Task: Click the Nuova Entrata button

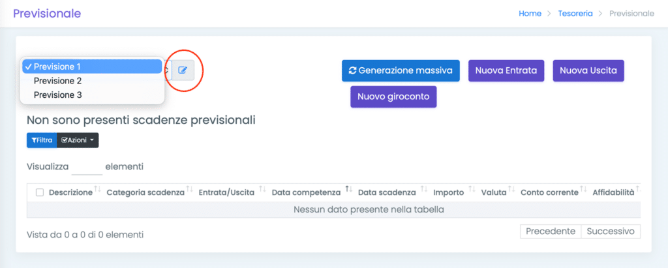Action: tap(506, 70)
